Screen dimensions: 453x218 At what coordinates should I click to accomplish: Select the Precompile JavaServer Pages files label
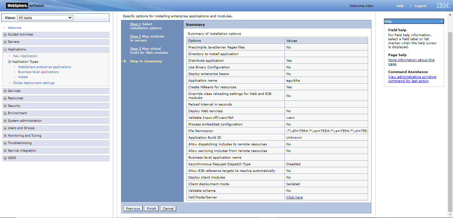pos(217,47)
